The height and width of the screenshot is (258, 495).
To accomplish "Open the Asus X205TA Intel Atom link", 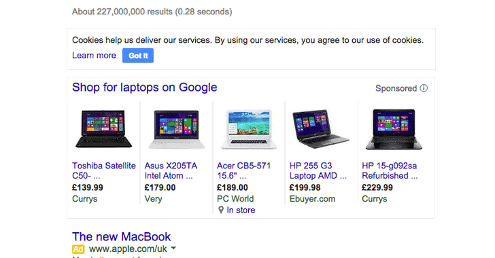I will [171, 170].
